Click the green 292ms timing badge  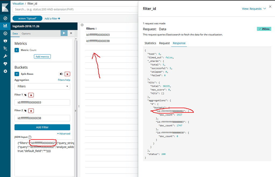click(x=264, y=29)
